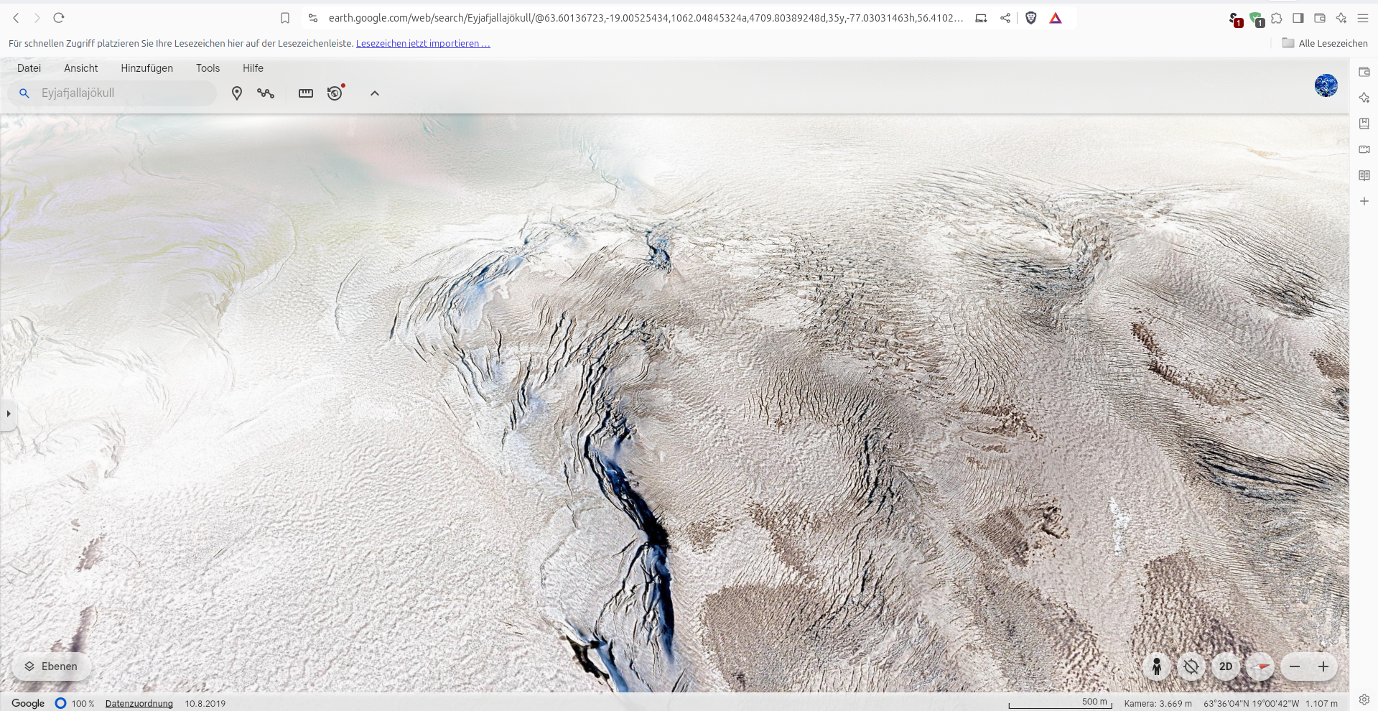
Task: Click the magnifier search icon
Action: pyautogui.click(x=24, y=93)
